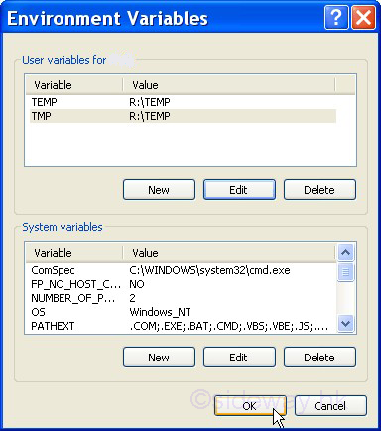Delete the selected system variable
Viewport: 381px width, 431px height.
pyautogui.click(x=319, y=358)
